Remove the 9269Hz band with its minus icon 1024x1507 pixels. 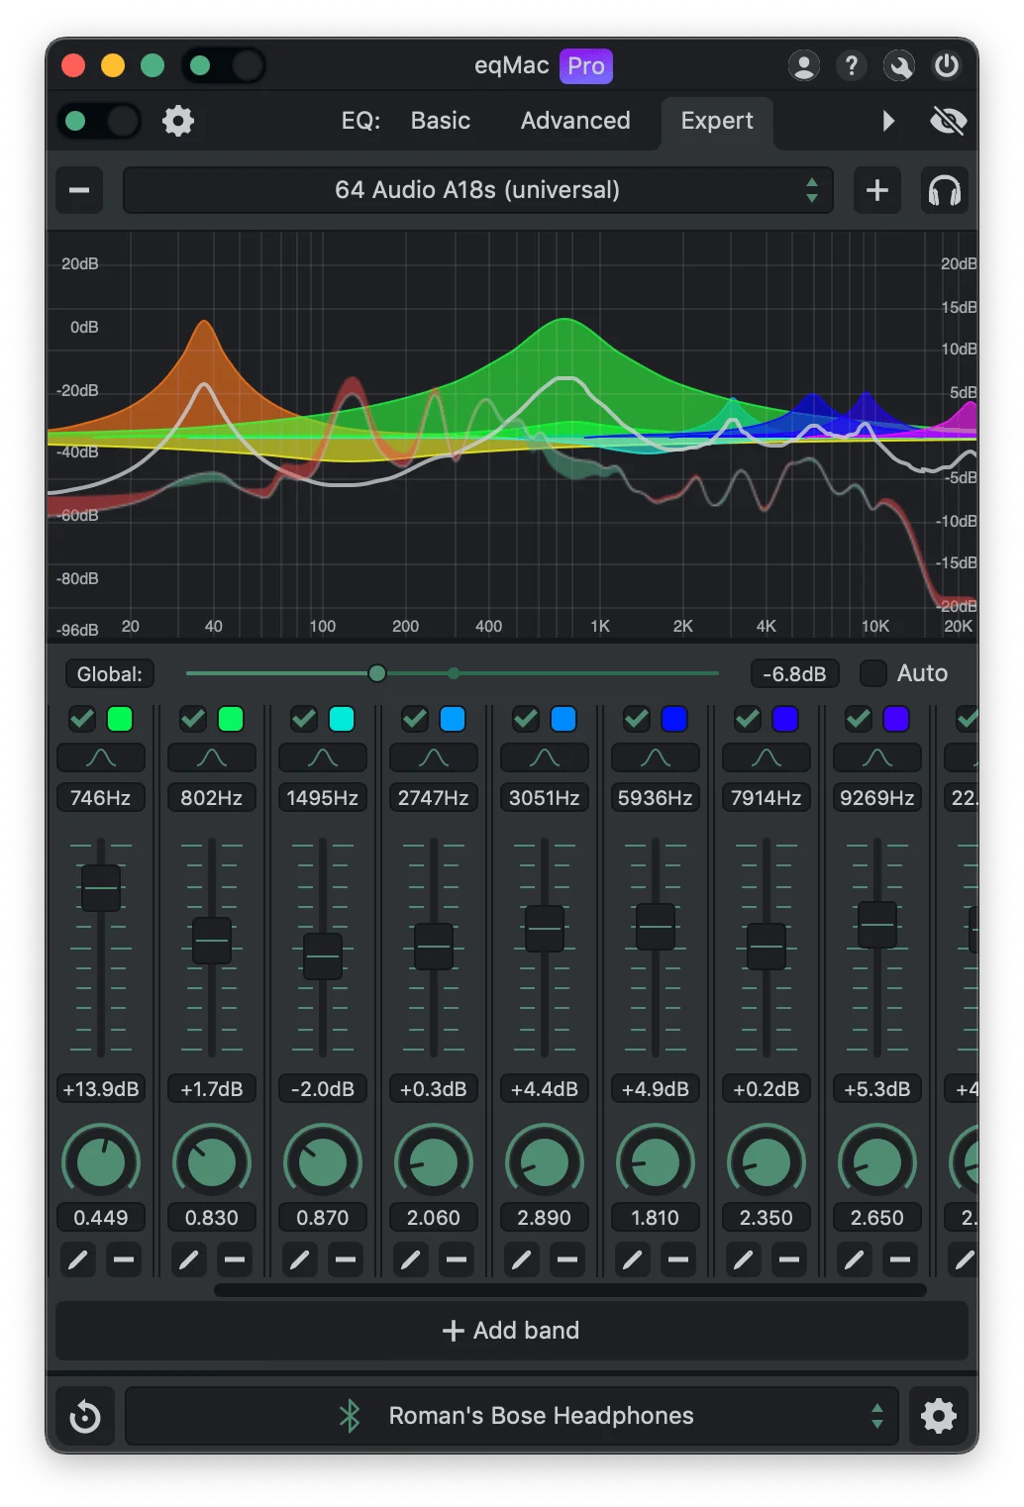[x=900, y=1259]
